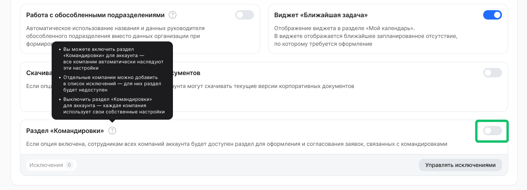Click «Управлять исключениями» button
The image size is (527, 190).
point(460,165)
